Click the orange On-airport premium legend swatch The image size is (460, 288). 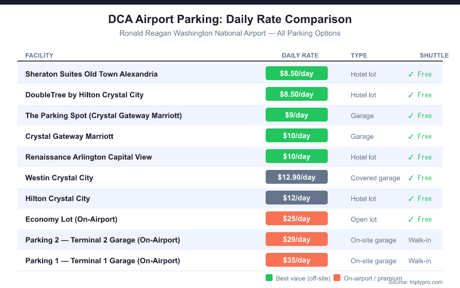coord(337,278)
